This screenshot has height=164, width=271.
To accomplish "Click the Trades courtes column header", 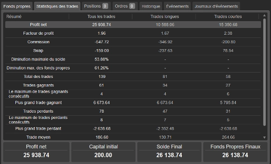I will [x=228, y=17].
